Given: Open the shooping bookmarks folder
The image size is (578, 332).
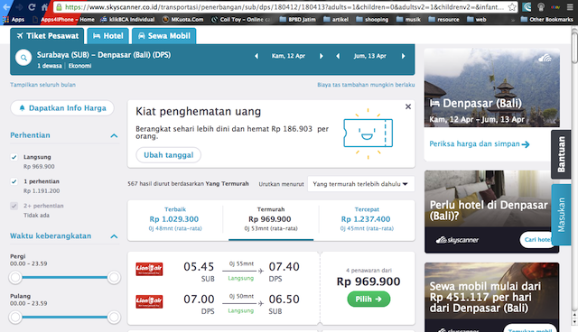Looking at the screenshot, I should [372, 19].
